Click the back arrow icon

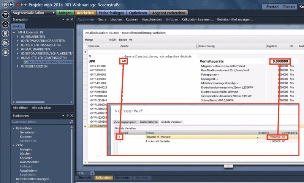(11, 5)
